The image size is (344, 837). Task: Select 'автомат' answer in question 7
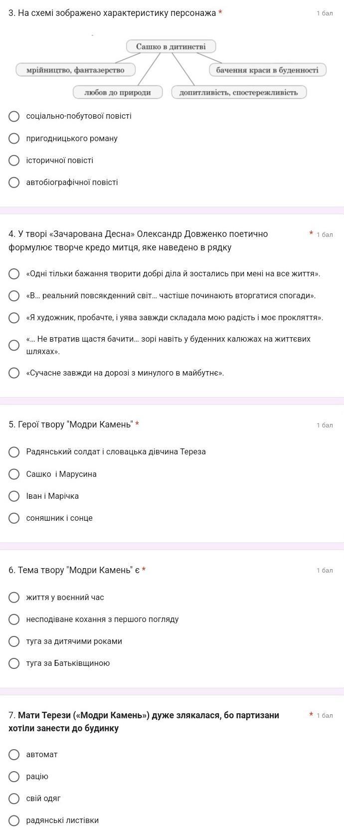pos(14,754)
